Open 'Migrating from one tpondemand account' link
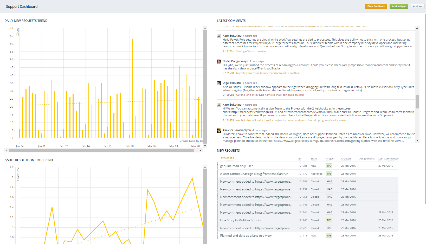 (x=268, y=73)
